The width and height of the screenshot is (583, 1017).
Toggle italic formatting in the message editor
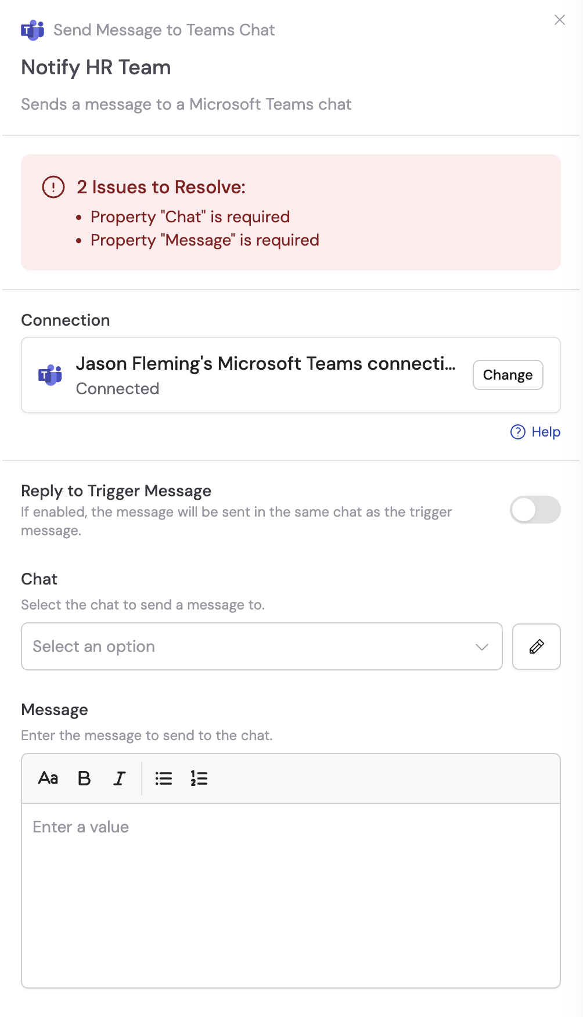pyautogui.click(x=118, y=778)
